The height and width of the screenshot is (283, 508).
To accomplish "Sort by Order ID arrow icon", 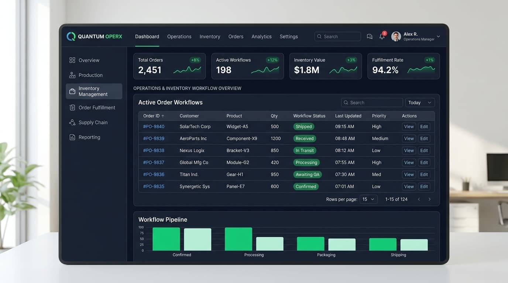I will point(163,116).
